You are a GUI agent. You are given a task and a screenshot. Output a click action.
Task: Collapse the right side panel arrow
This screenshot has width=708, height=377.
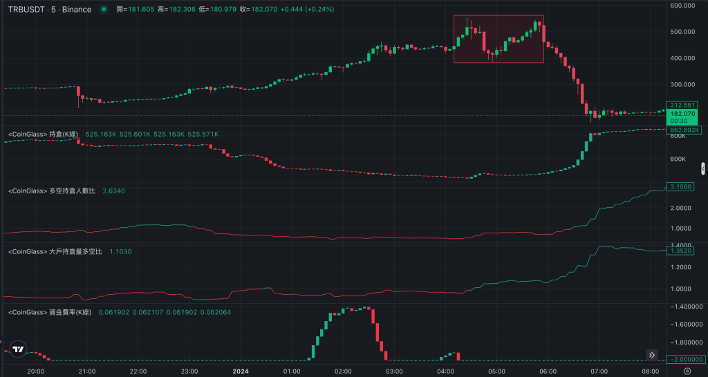pos(703,168)
